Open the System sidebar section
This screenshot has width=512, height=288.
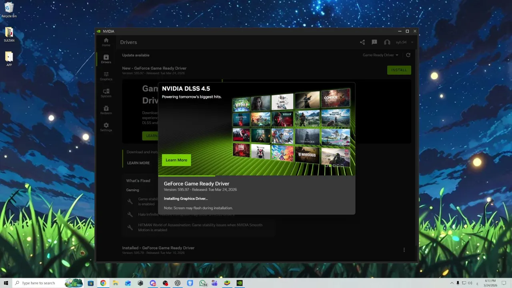point(106,93)
